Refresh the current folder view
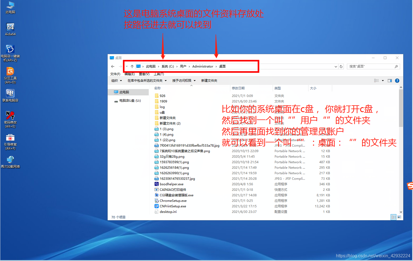Screen dimensions: 413x261 [341, 66]
